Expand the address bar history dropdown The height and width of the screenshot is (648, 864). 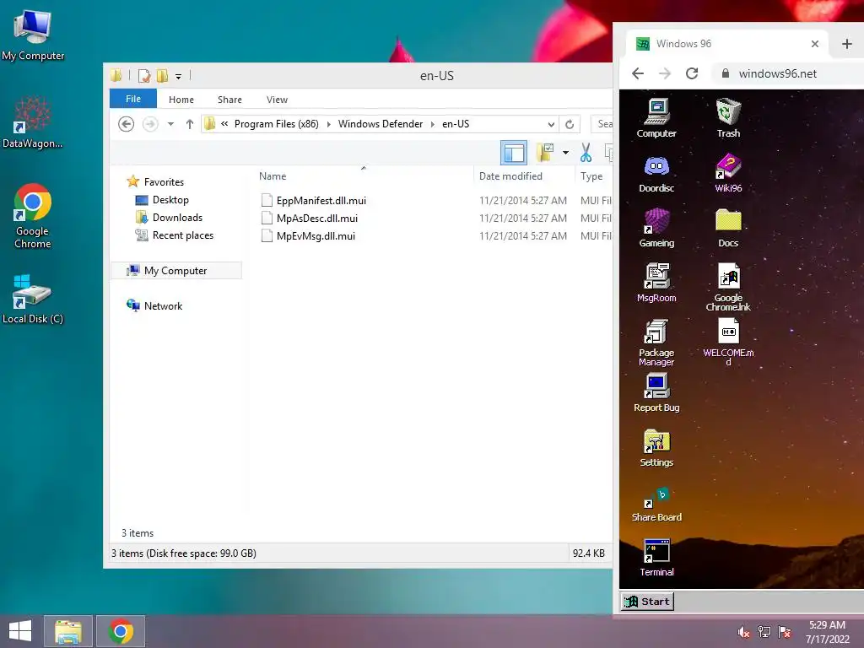pyautogui.click(x=551, y=124)
